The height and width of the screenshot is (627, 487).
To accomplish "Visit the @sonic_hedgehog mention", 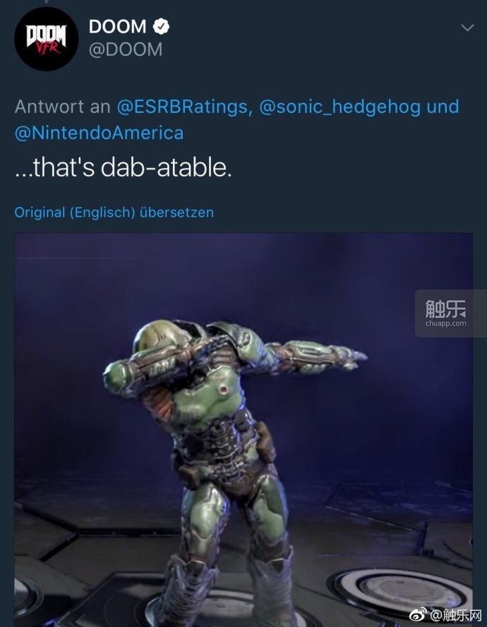I will click(x=340, y=107).
